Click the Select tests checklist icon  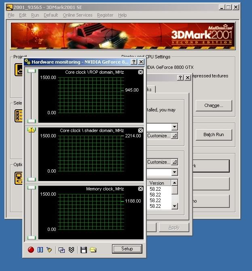[x=19, y=116]
